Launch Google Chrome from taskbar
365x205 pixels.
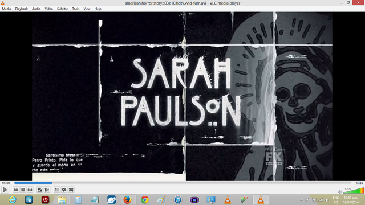(x=144, y=200)
